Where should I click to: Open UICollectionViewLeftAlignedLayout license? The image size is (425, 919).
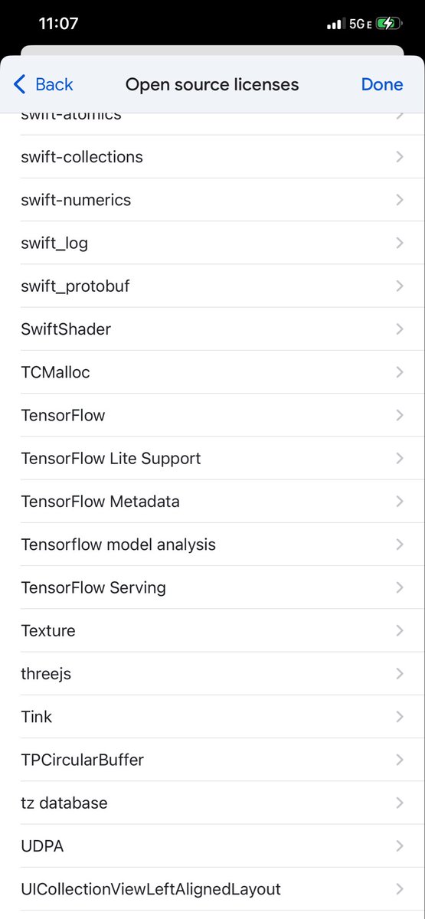(212, 889)
